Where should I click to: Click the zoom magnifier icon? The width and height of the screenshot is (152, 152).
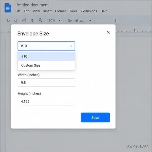tap(41, 20)
